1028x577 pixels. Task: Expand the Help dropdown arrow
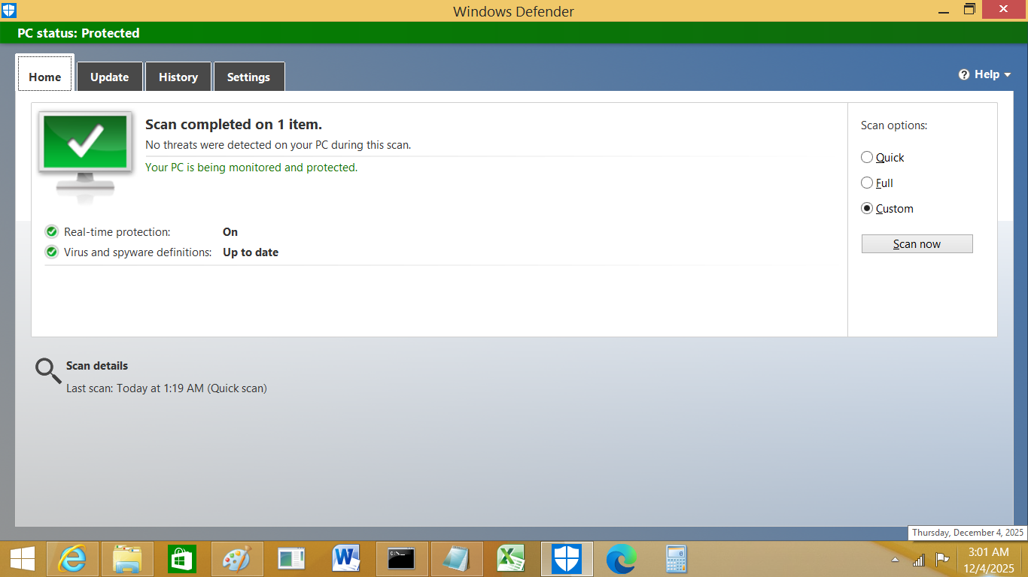1008,74
